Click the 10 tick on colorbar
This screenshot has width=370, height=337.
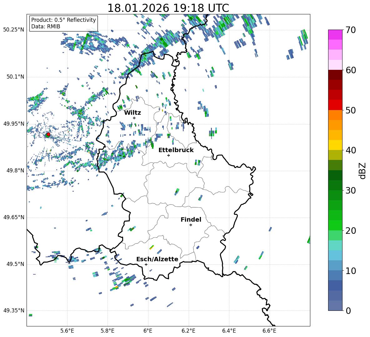(x=351, y=271)
